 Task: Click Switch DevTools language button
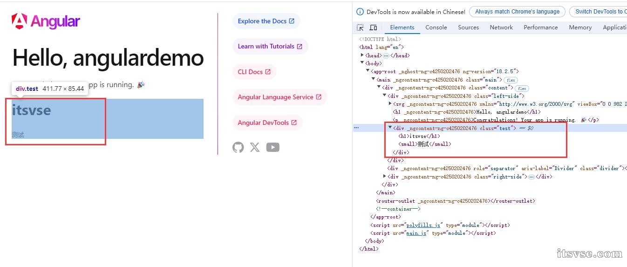click(x=598, y=12)
